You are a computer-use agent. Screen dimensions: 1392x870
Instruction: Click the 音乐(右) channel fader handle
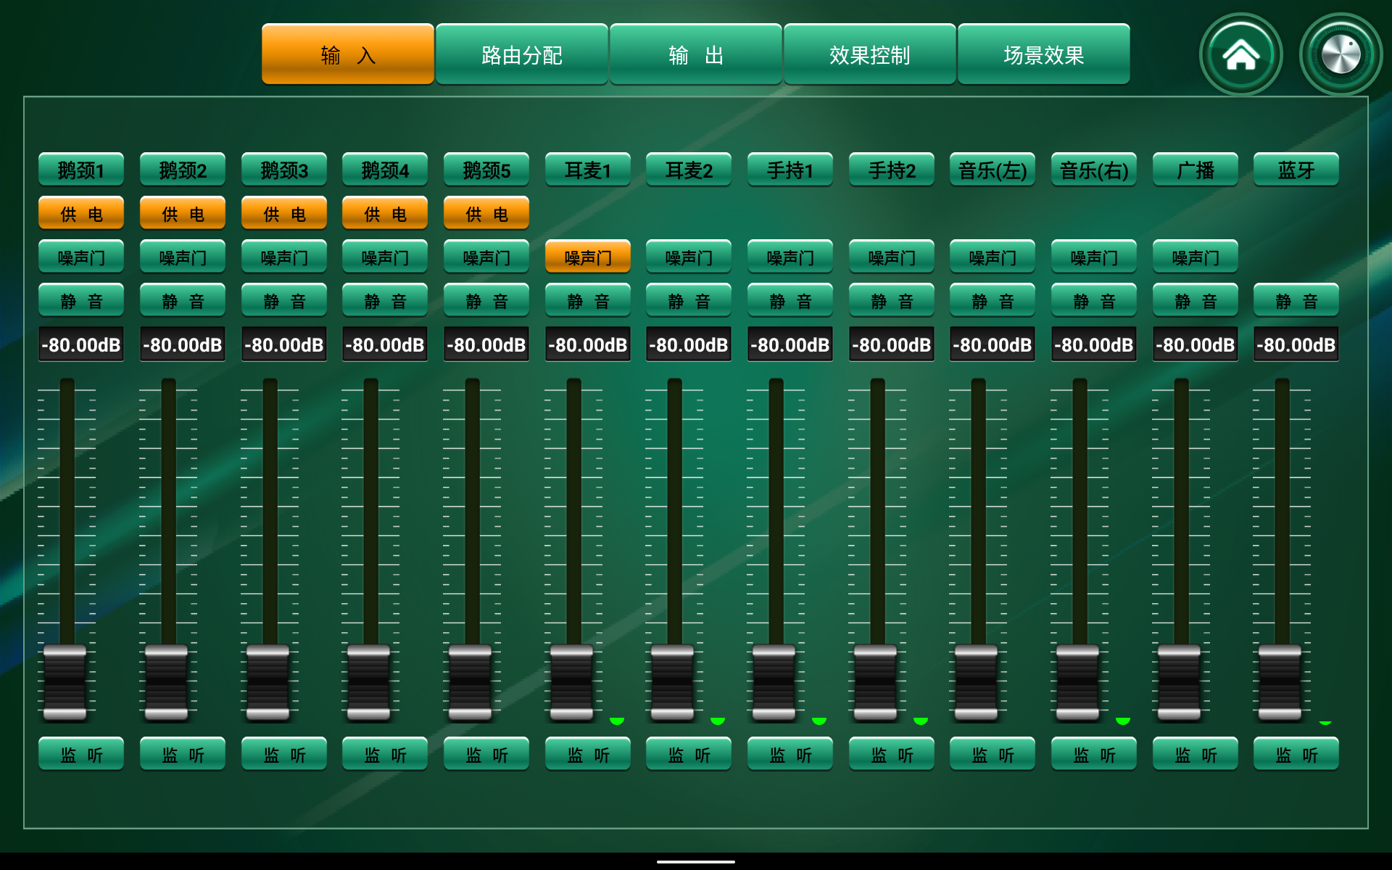click(1078, 681)
